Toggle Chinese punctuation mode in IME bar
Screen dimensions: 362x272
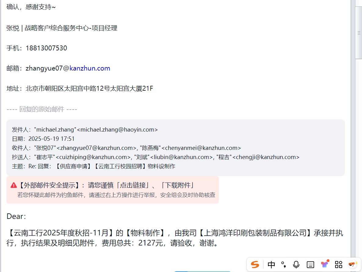[x=284, y=265]
